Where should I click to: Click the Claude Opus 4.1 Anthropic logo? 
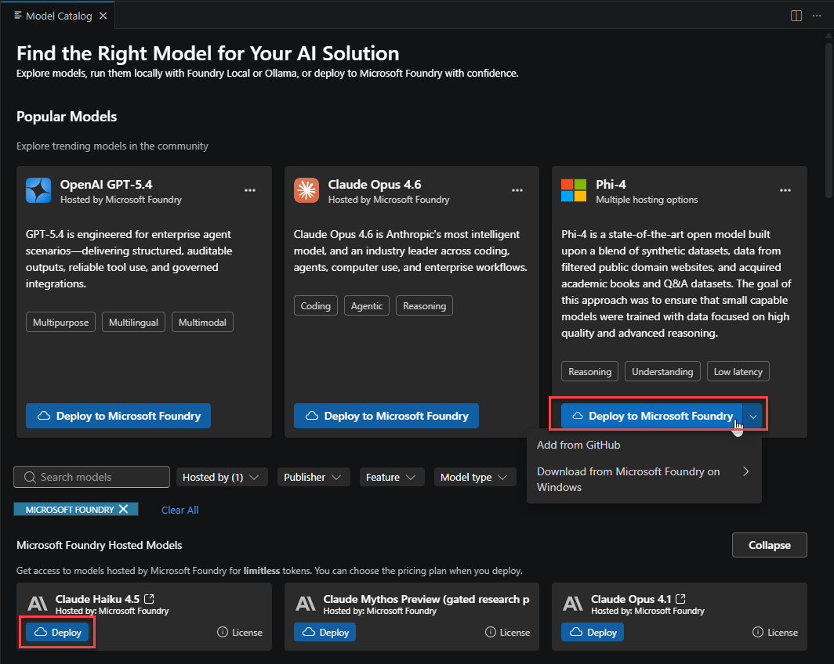[x=573, y=604]
